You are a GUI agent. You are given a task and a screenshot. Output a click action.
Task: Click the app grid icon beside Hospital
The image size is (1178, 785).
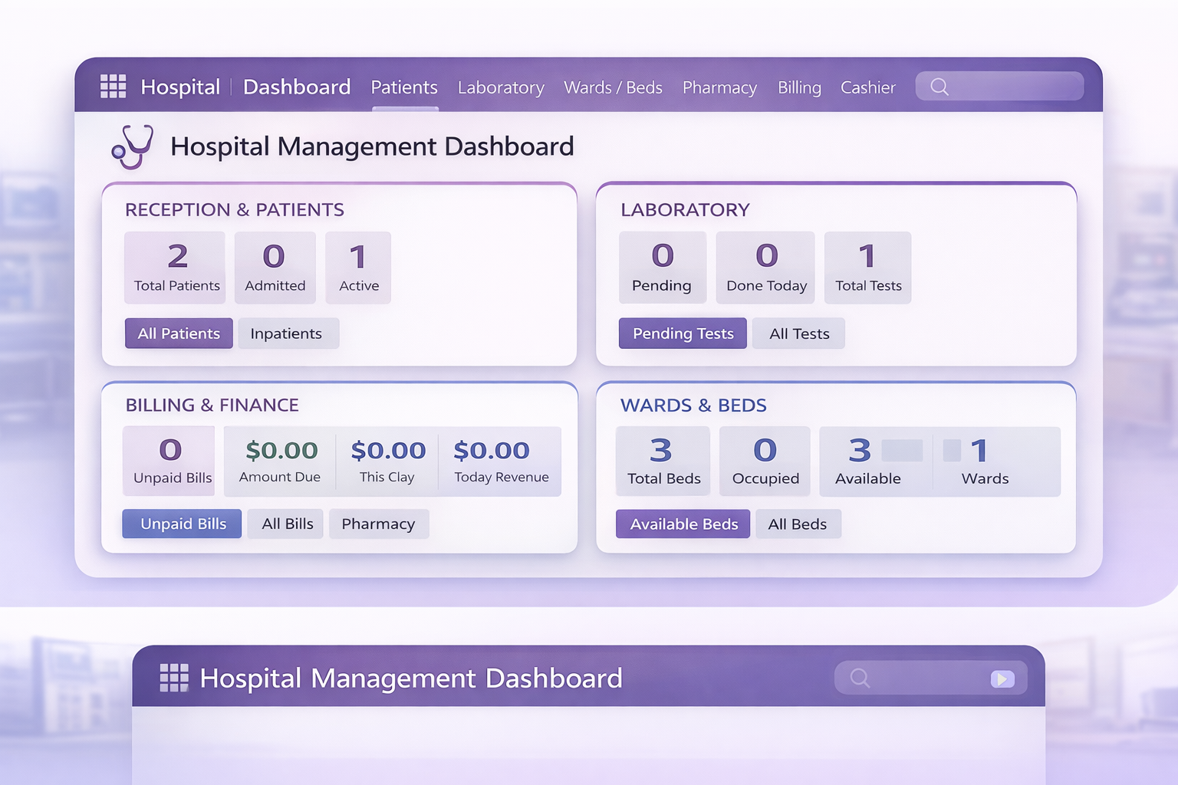tap(113, 87)
